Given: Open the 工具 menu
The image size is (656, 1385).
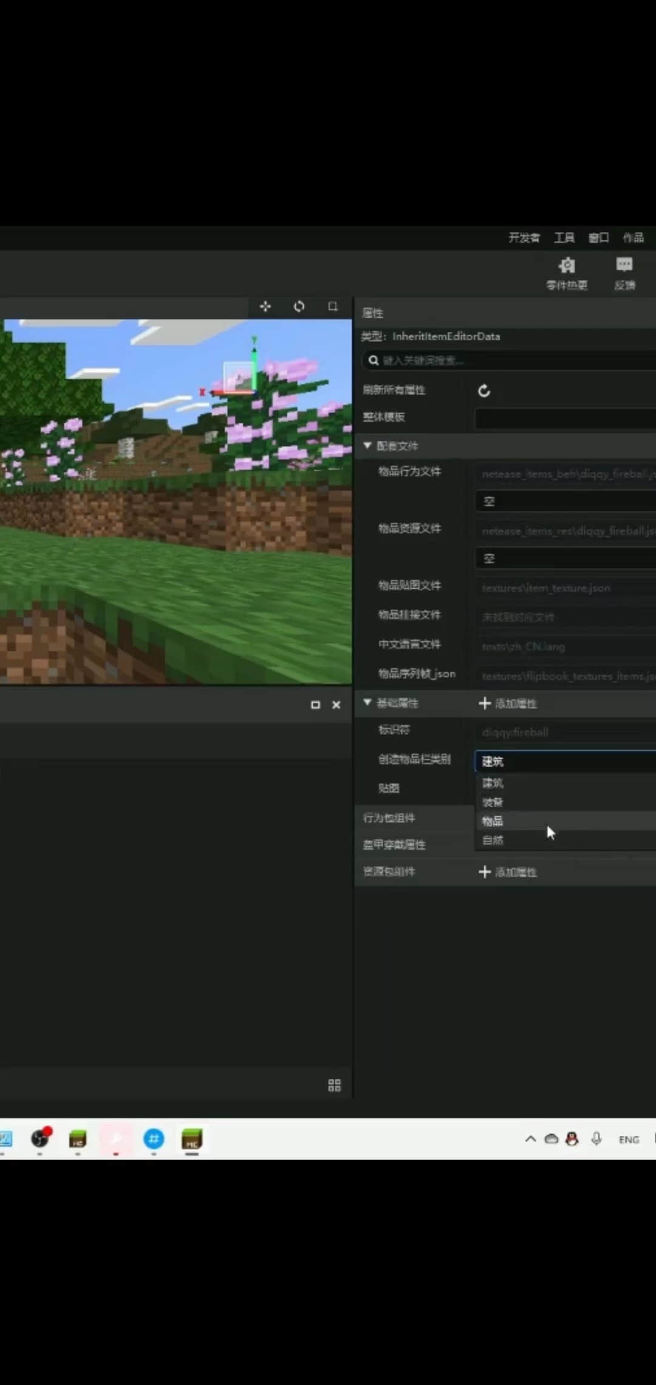Looking at the screenshot, I should pyautogui.click(x=564, y=238).
